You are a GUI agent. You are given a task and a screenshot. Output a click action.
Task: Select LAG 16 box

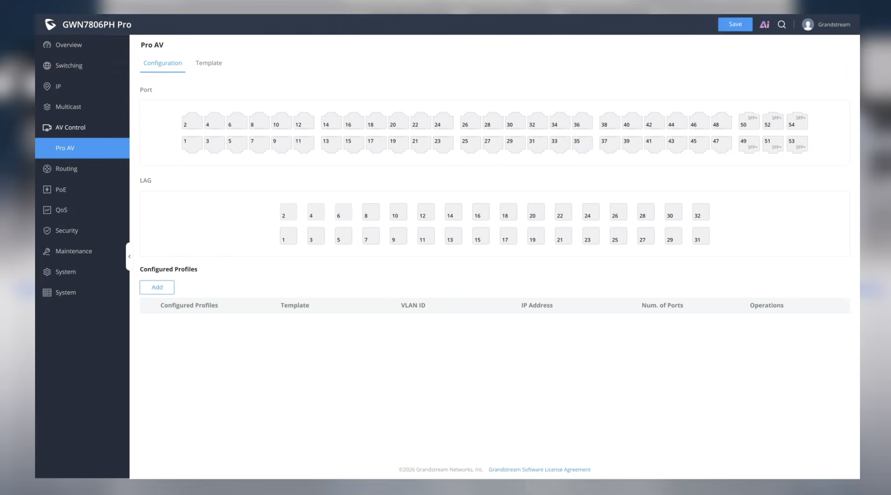click(481, 212)
